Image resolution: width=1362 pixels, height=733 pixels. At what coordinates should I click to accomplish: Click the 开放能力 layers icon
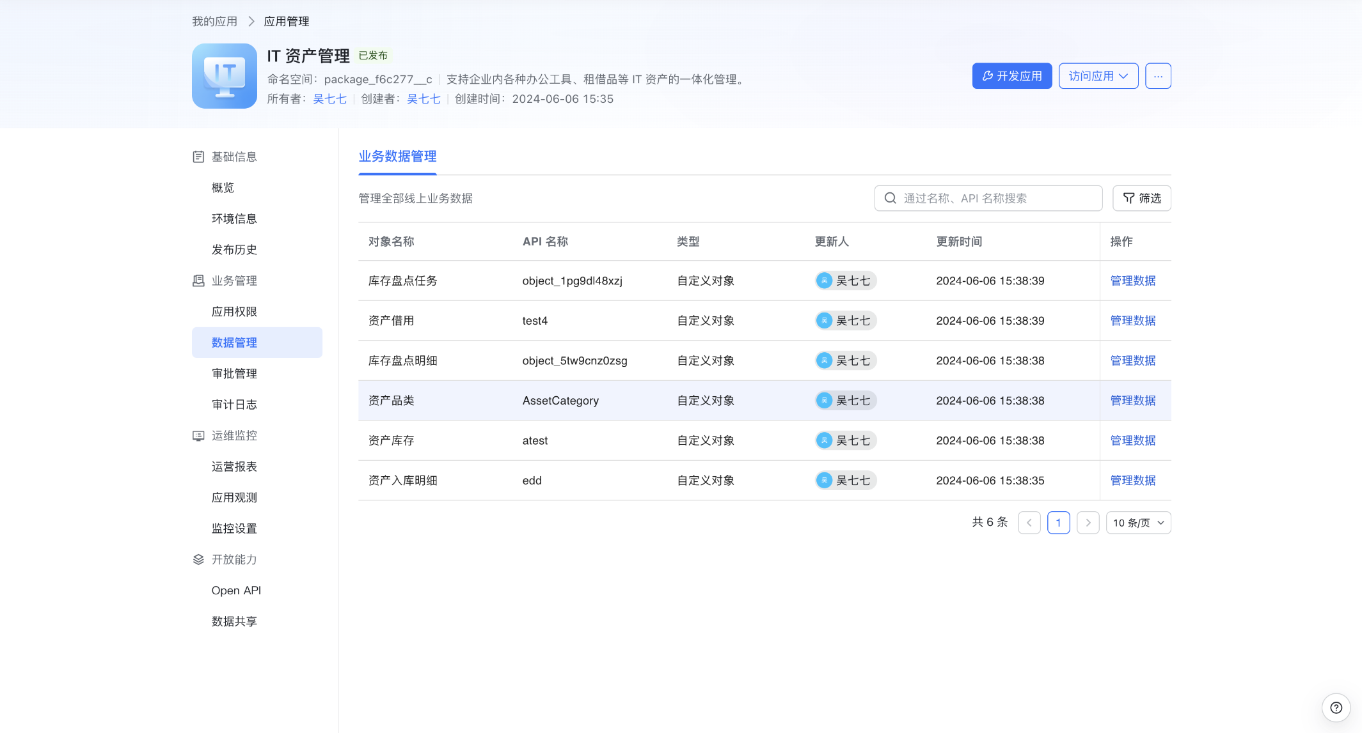pyautogui.click(x=198, y=560)
